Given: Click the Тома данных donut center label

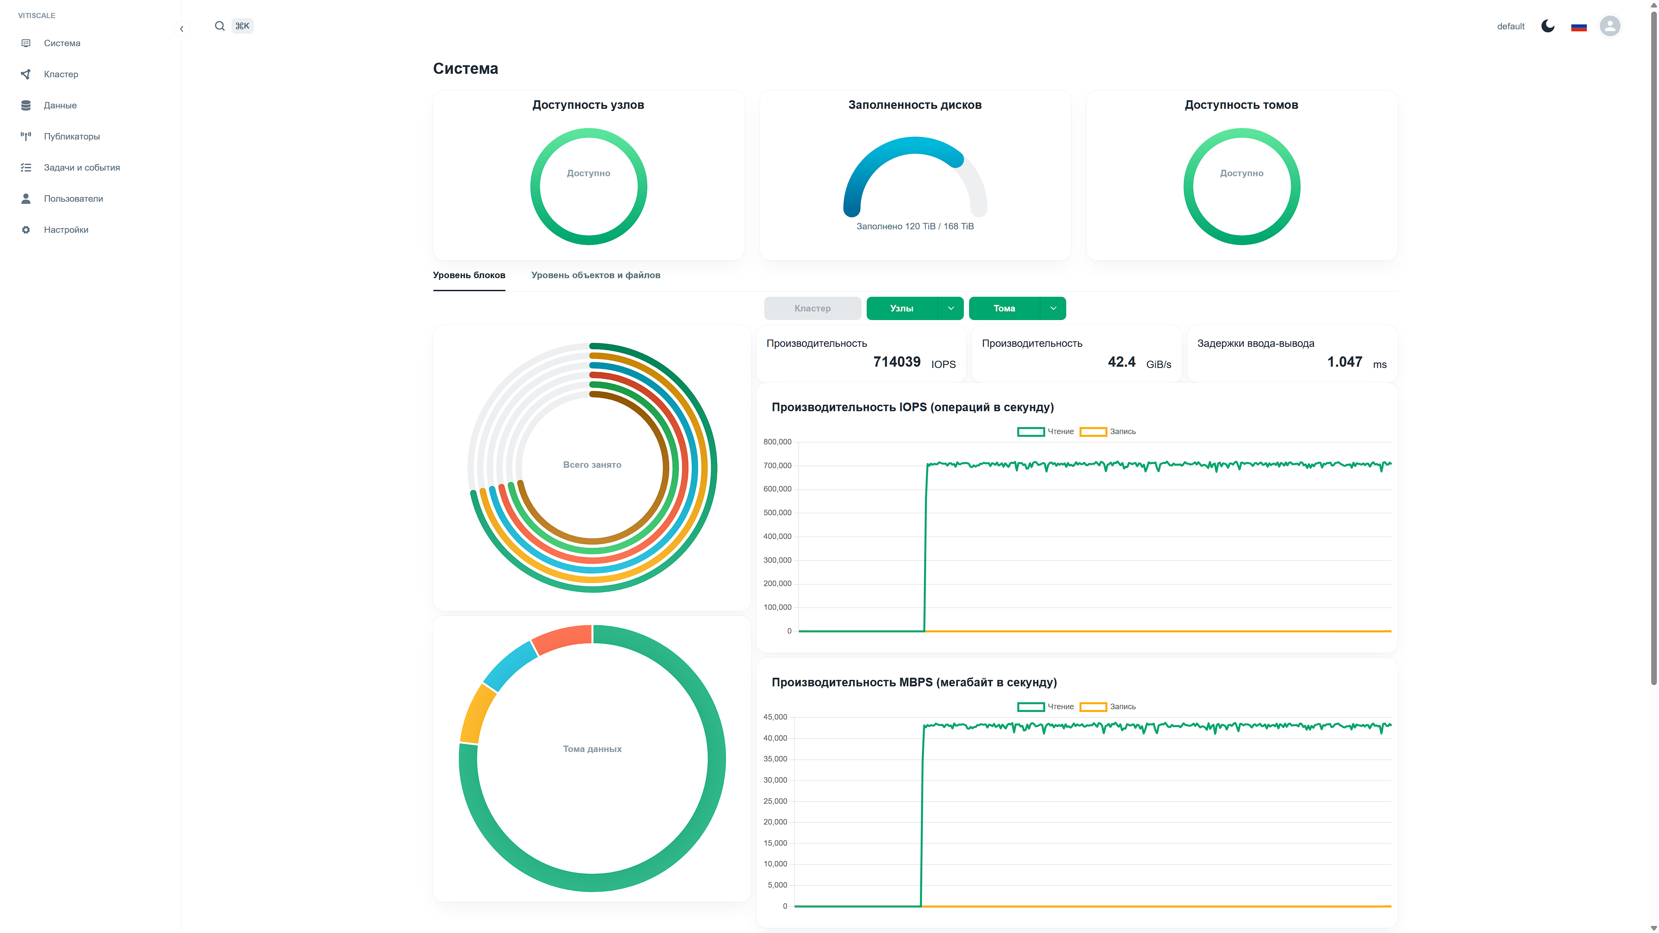Looking at the screenshot, I should coord(592,749).
